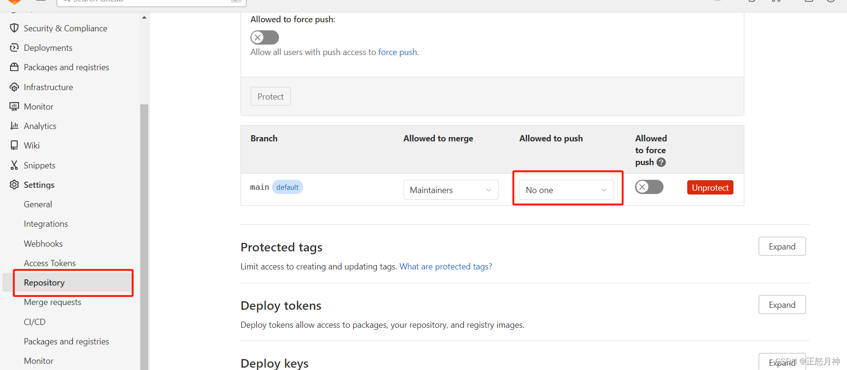This screenshot has height=370, width=847.
Task: Open the Allowed to push No one dropdown
Action: point(566,190)
